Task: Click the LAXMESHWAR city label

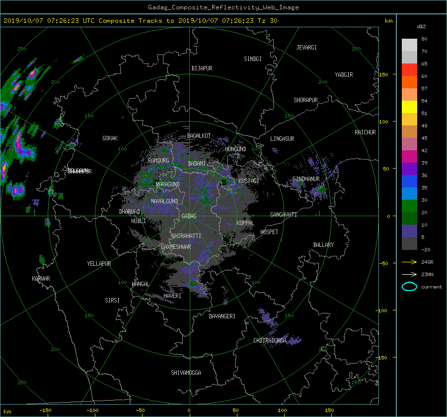Action: pos(176,247)
